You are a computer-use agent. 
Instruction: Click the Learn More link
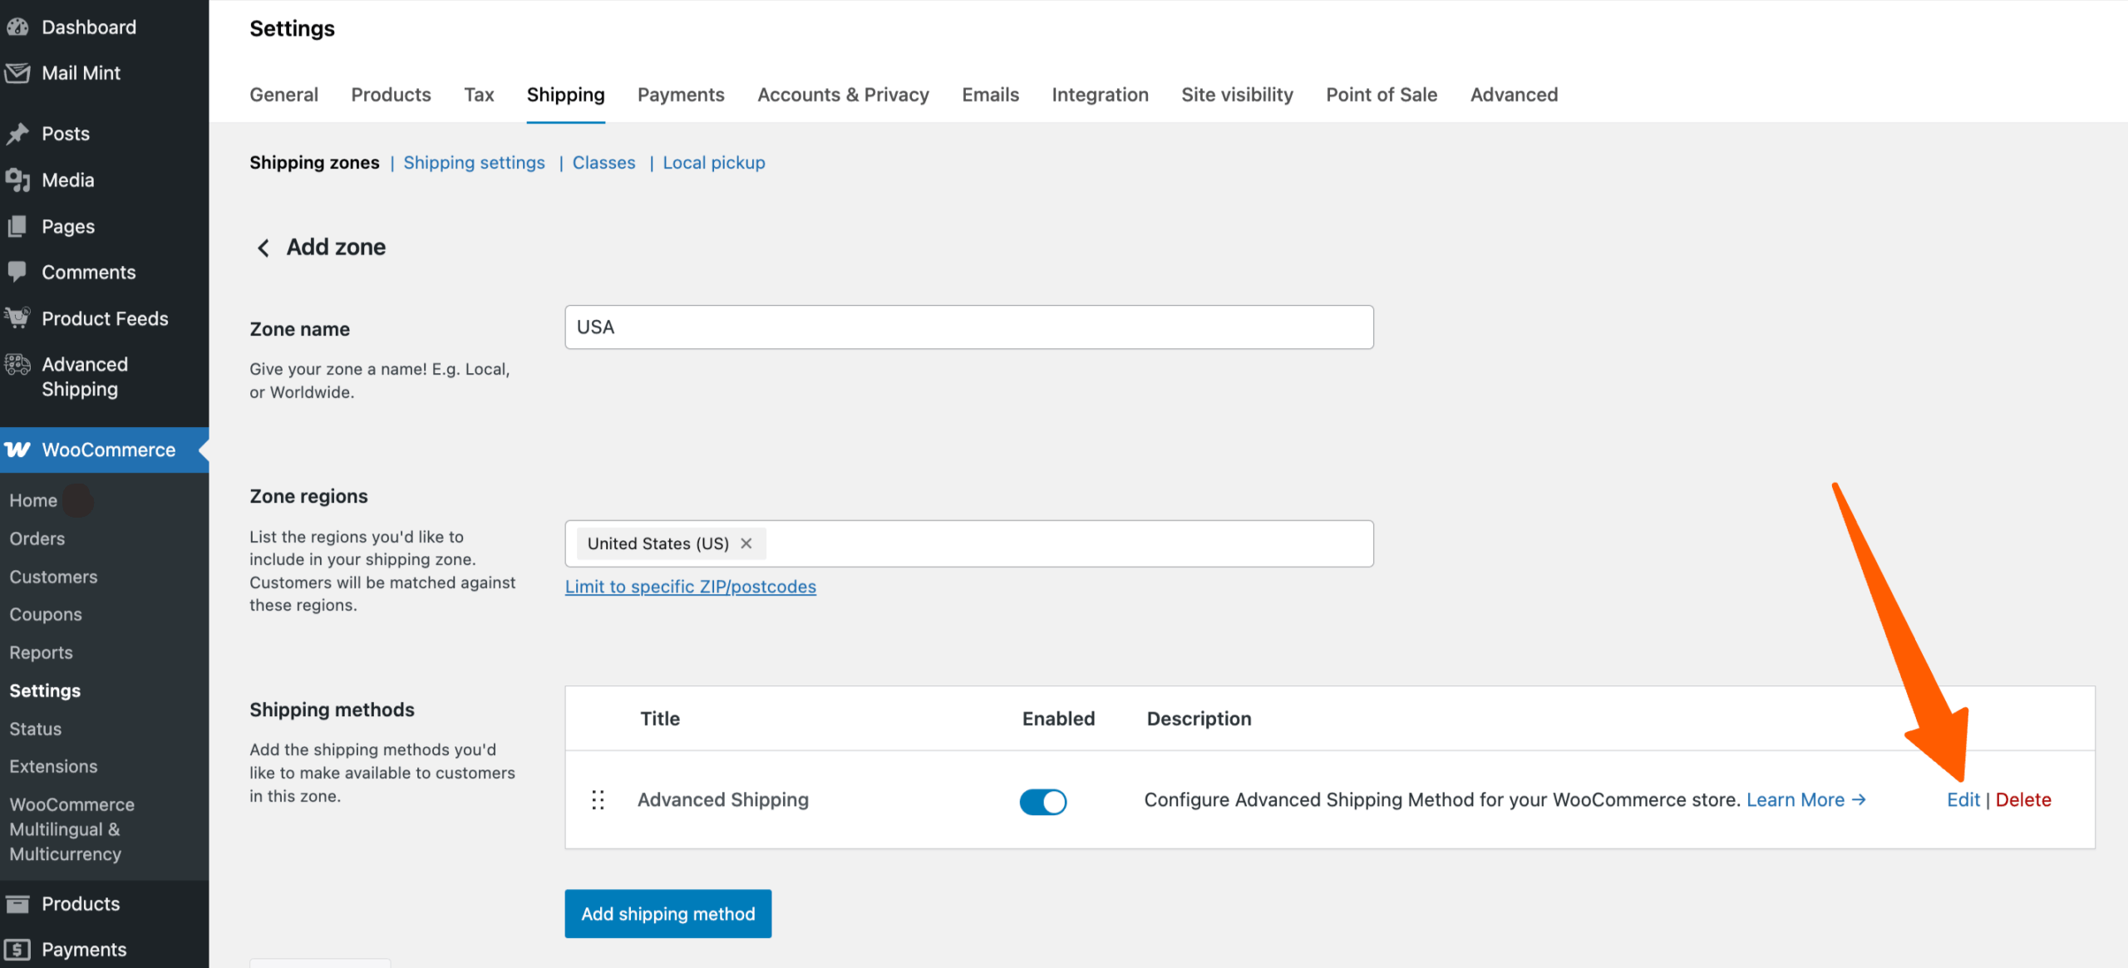coord(1805,799)
